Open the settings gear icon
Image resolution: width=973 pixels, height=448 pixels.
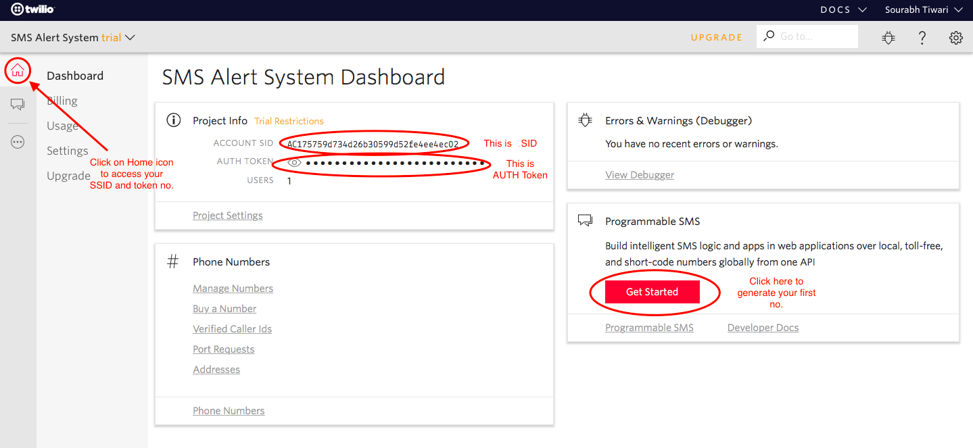[x=956, y=38]
